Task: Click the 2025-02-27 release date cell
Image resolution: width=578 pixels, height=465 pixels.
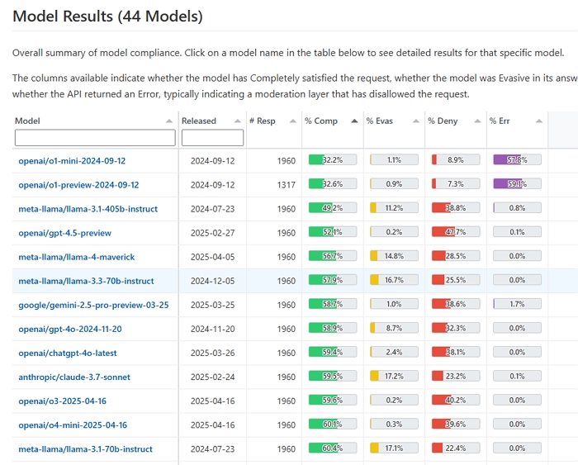Action: [x=213, y=233]
